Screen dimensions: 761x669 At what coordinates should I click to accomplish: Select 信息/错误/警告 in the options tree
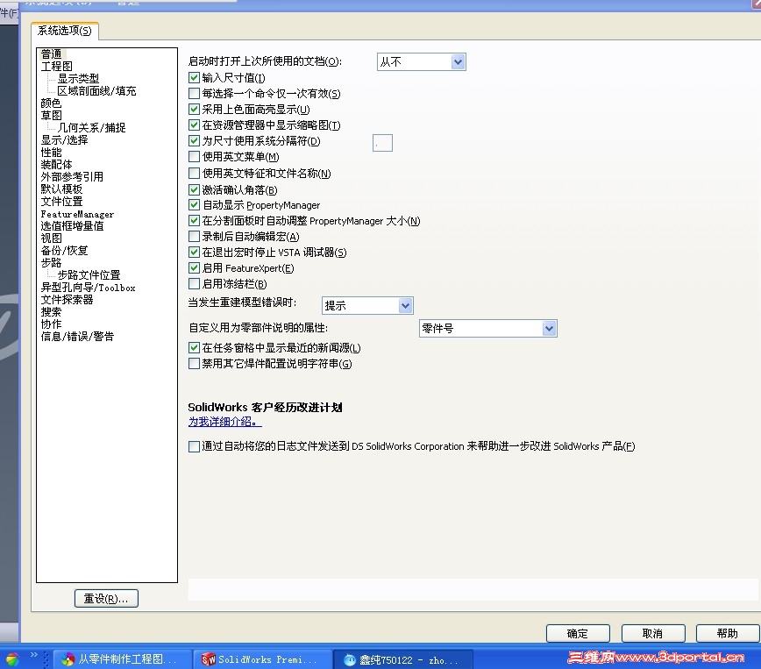(78, 337)
